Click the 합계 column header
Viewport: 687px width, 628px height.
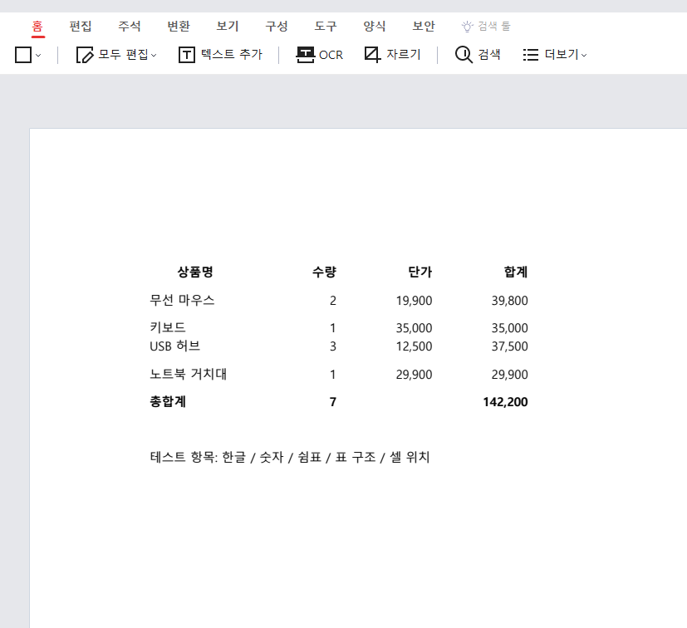coord(516,272)
